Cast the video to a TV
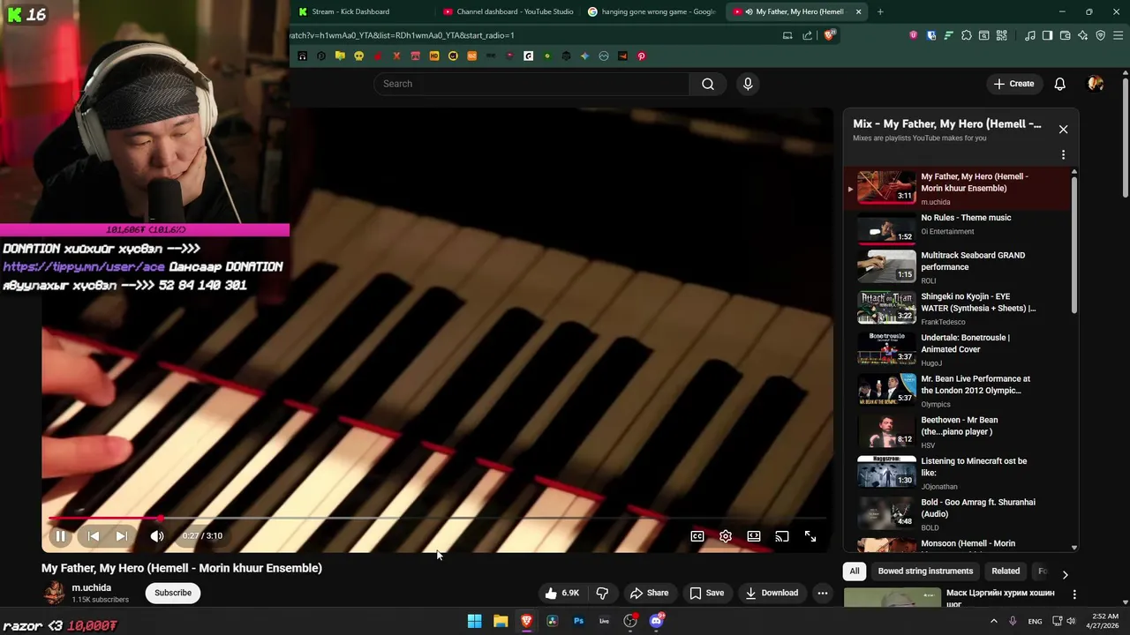The height and width of the screenshot is (635, 1130). [x=782, y=536]
